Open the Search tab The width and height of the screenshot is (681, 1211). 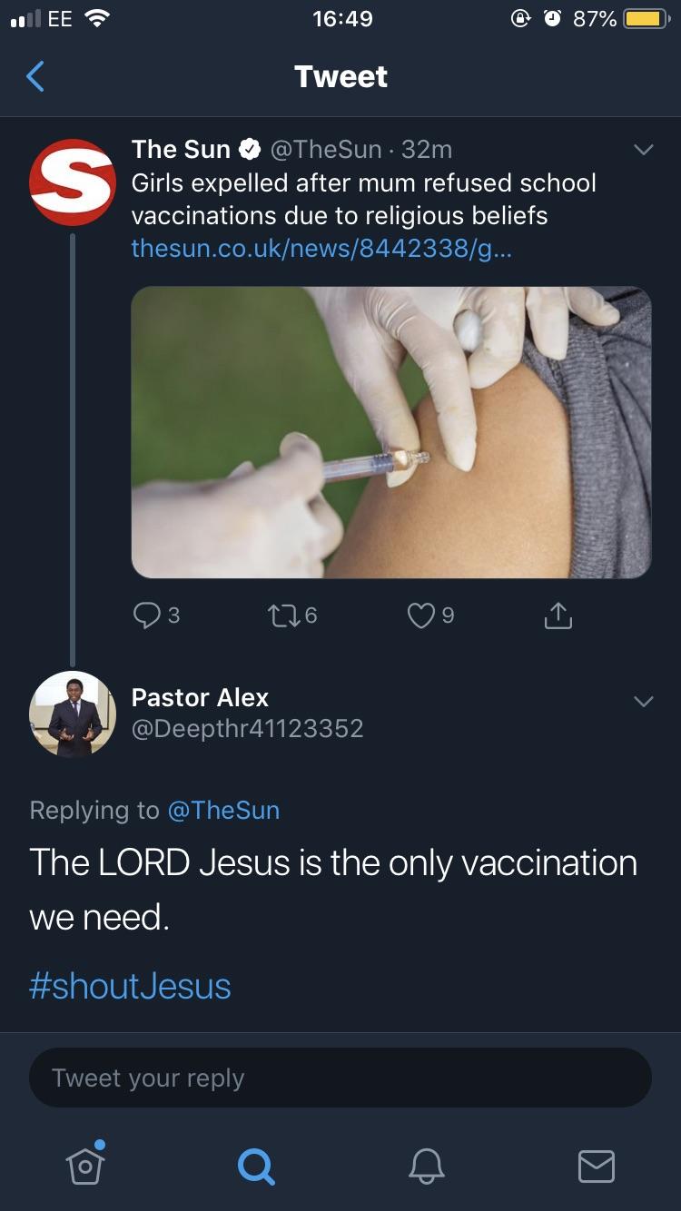coord(255,1166)
